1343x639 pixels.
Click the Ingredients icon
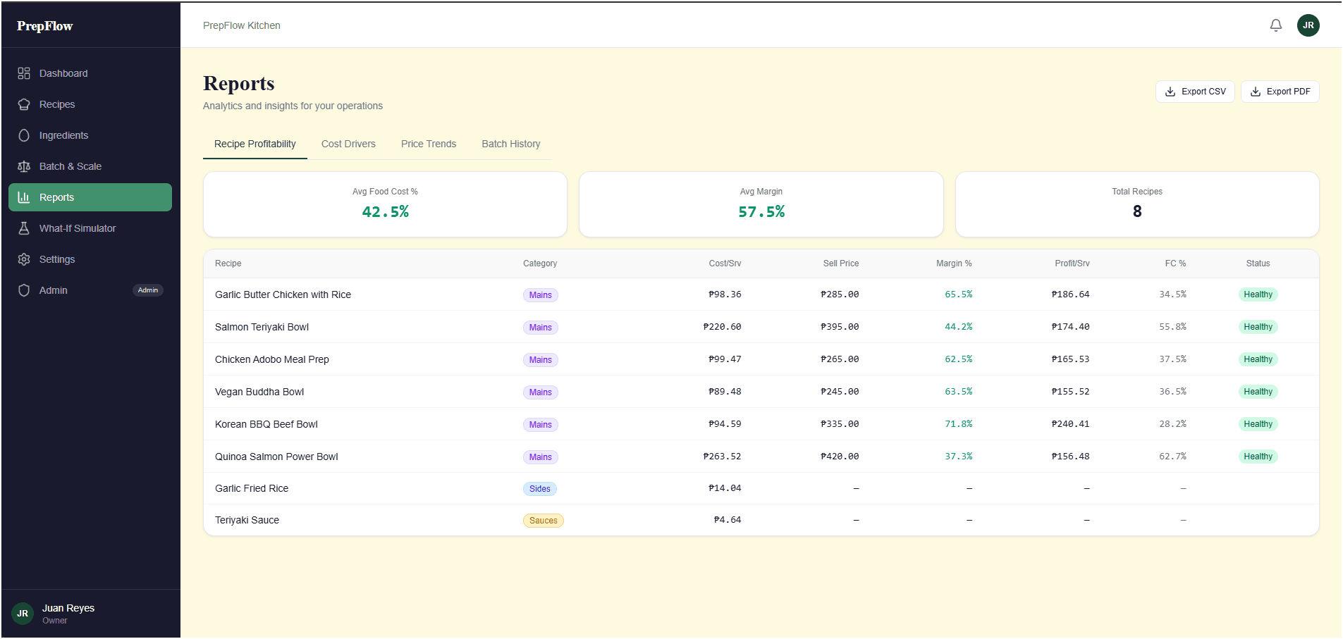(24, 135)
